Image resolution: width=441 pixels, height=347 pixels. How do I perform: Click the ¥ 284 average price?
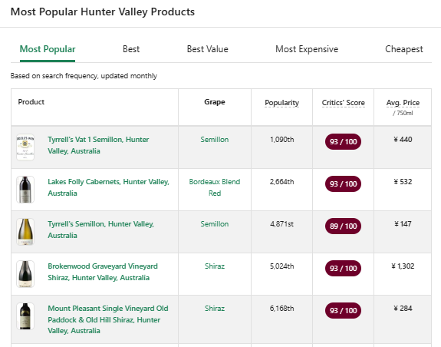coord(403,309)
